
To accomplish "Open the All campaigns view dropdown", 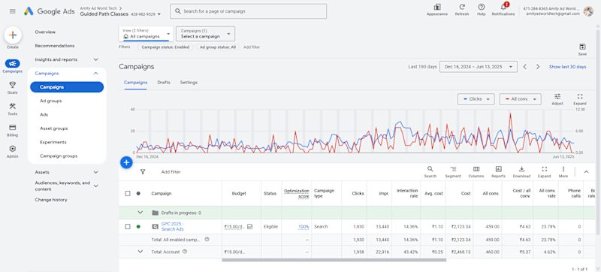I will click(x=146, y=34).
